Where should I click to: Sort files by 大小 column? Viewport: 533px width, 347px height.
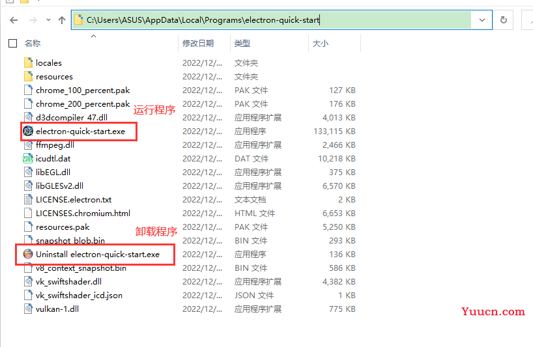pyautogui.click(x=320, y=44)
